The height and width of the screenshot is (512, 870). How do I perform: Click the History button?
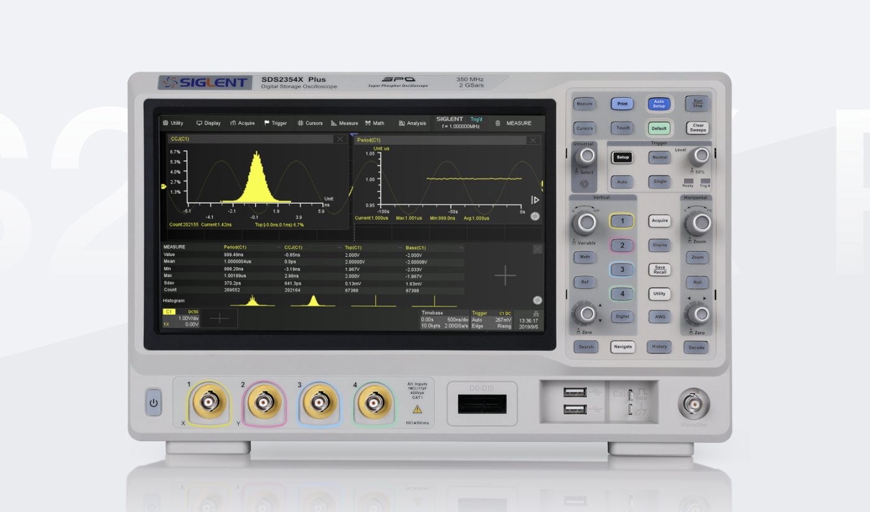[659, 347]
